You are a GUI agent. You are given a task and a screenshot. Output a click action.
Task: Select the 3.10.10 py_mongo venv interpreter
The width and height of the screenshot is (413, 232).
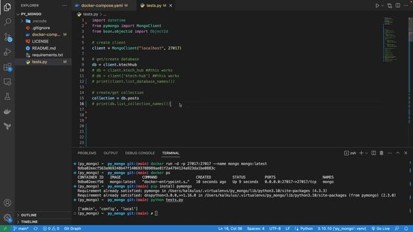pos(341,229)
